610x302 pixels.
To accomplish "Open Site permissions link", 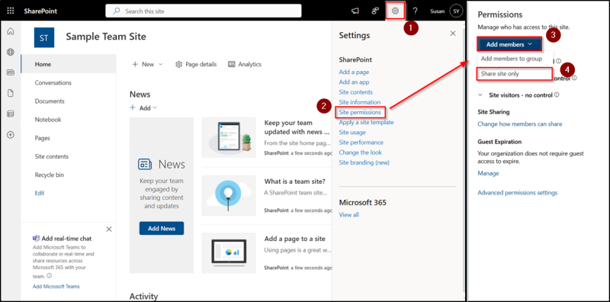I will 360,112.
